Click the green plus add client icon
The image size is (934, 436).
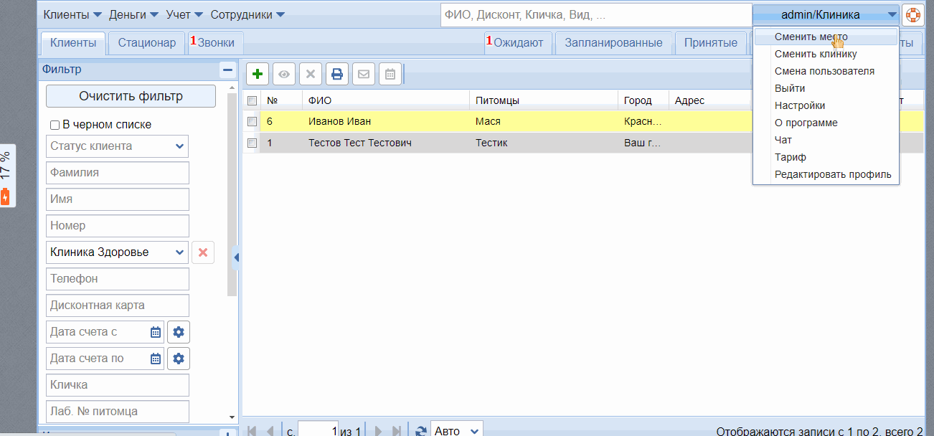[258, 74]
